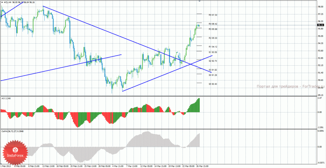Click the InstaForex logo badge
The height and width of the screenshot is (168, 326).
(x=15, y=153)
